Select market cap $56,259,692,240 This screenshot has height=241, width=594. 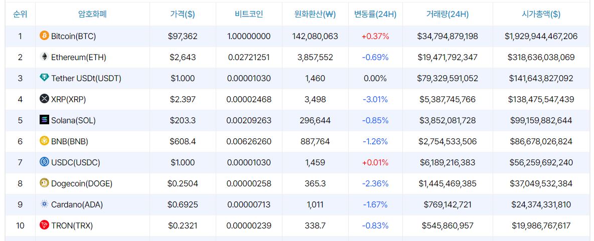pos(541,163)
